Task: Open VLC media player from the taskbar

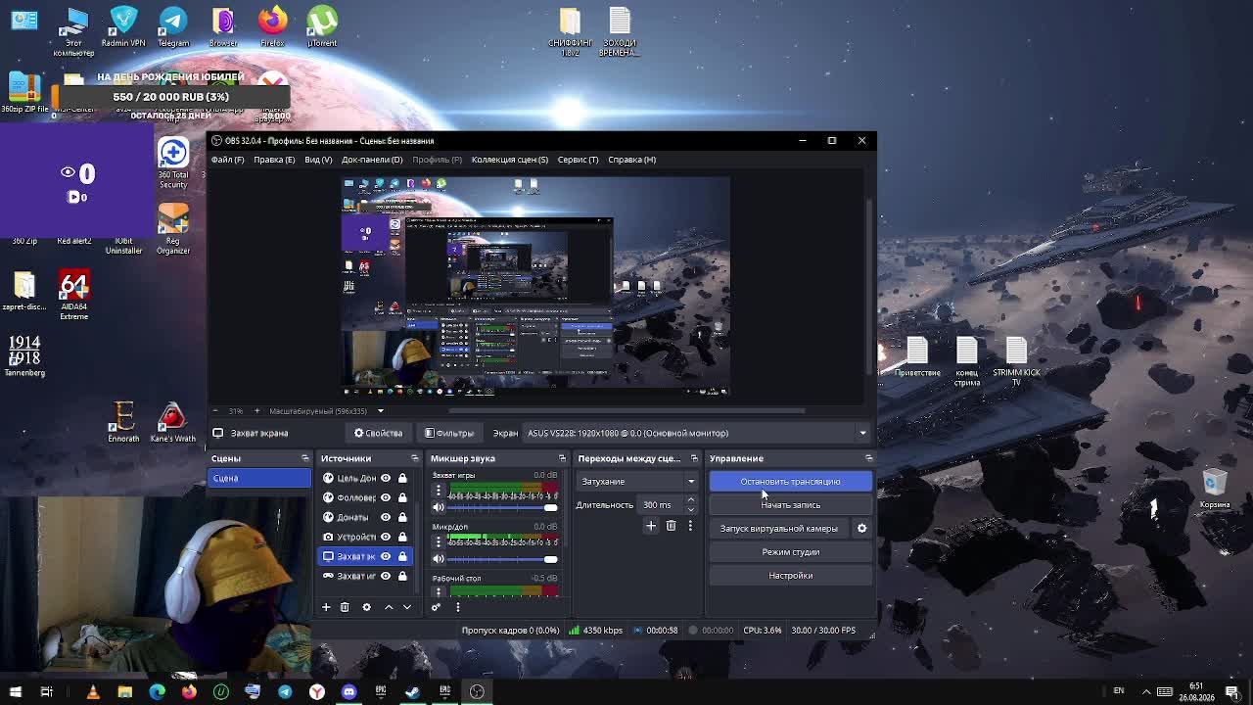Action: 93,692
